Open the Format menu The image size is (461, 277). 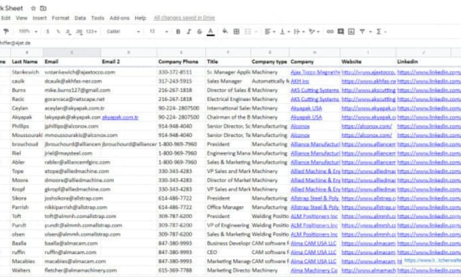coord(60,18)
